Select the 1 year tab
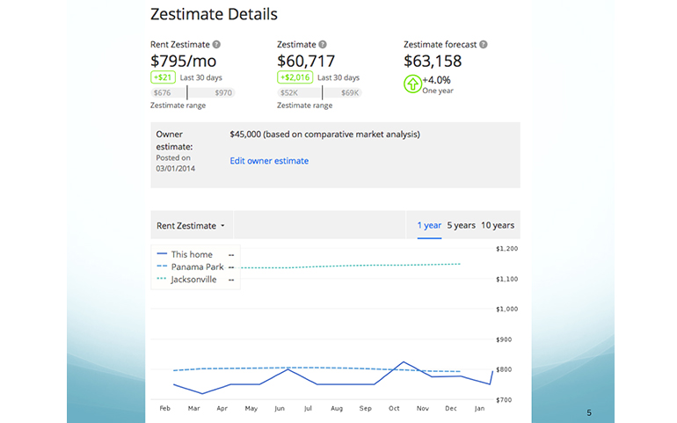Viewport: 677px width, 423px height. 429,226
